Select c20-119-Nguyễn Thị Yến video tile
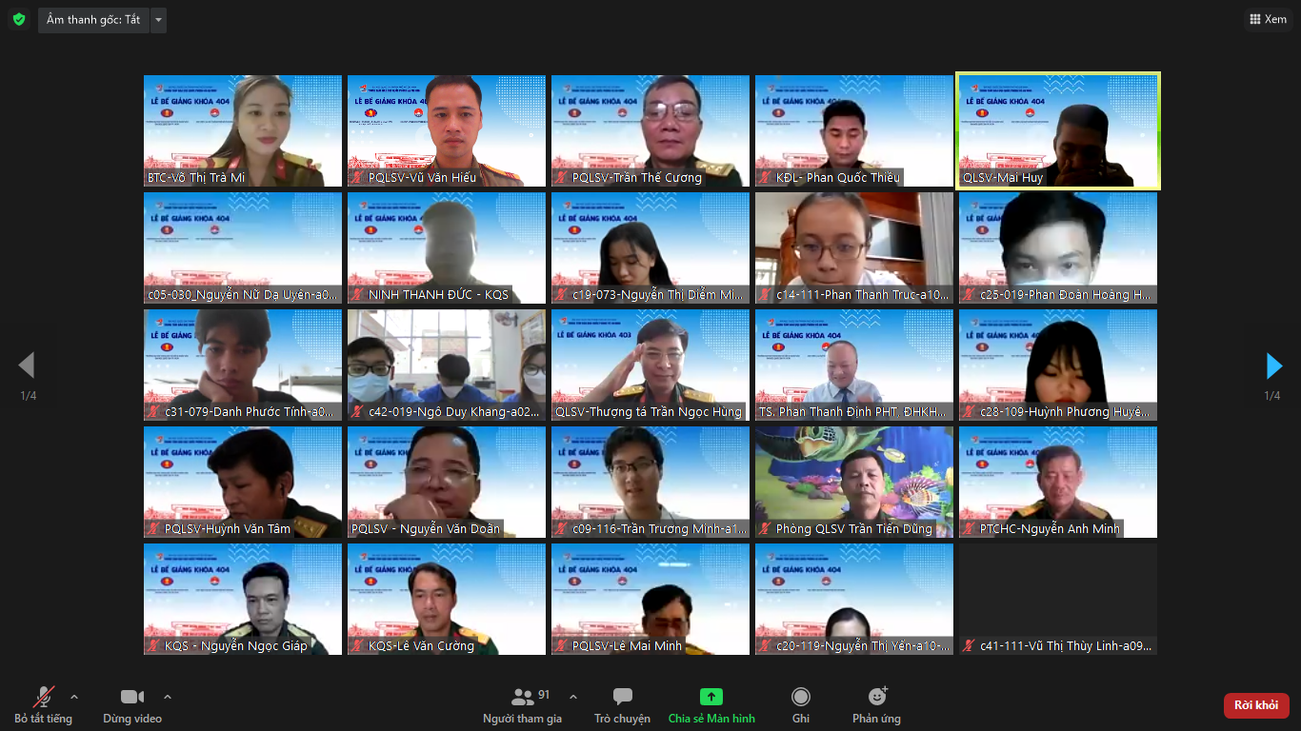 tap(854, 599)
